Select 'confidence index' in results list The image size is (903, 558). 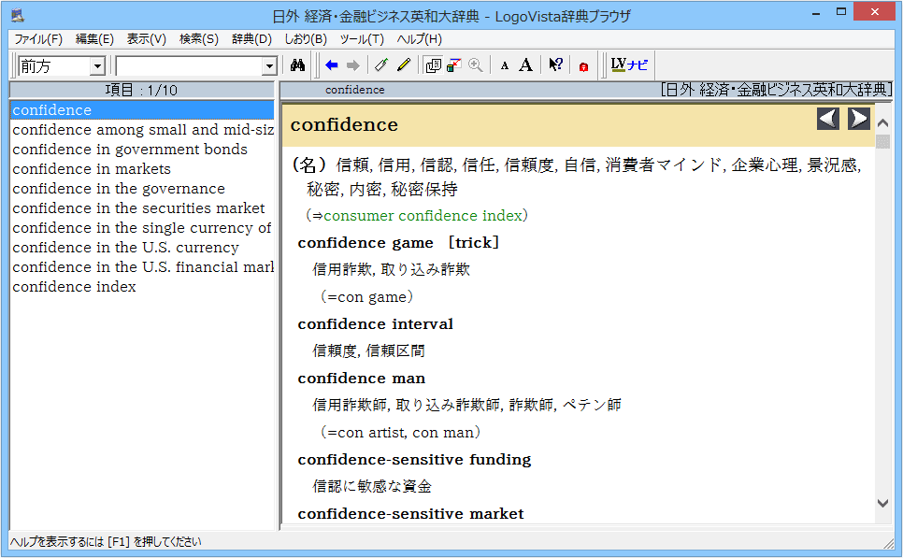(74, 287)
